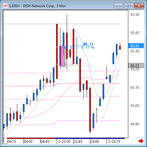Viewport: 147px width, 147px height.
Task: Click the blue 65.33 label beside the pink measurement box
Action: click(69, 48)
